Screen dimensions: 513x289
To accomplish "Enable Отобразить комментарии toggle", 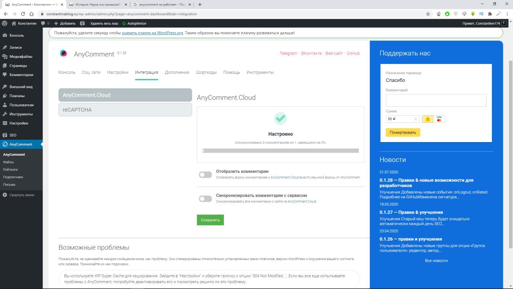I will click(205, 175).
